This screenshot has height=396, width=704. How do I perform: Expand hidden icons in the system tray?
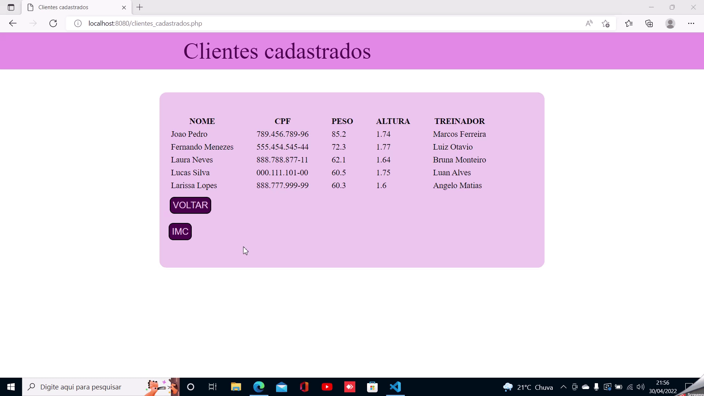pyautogui.click(x=564, y=387)
